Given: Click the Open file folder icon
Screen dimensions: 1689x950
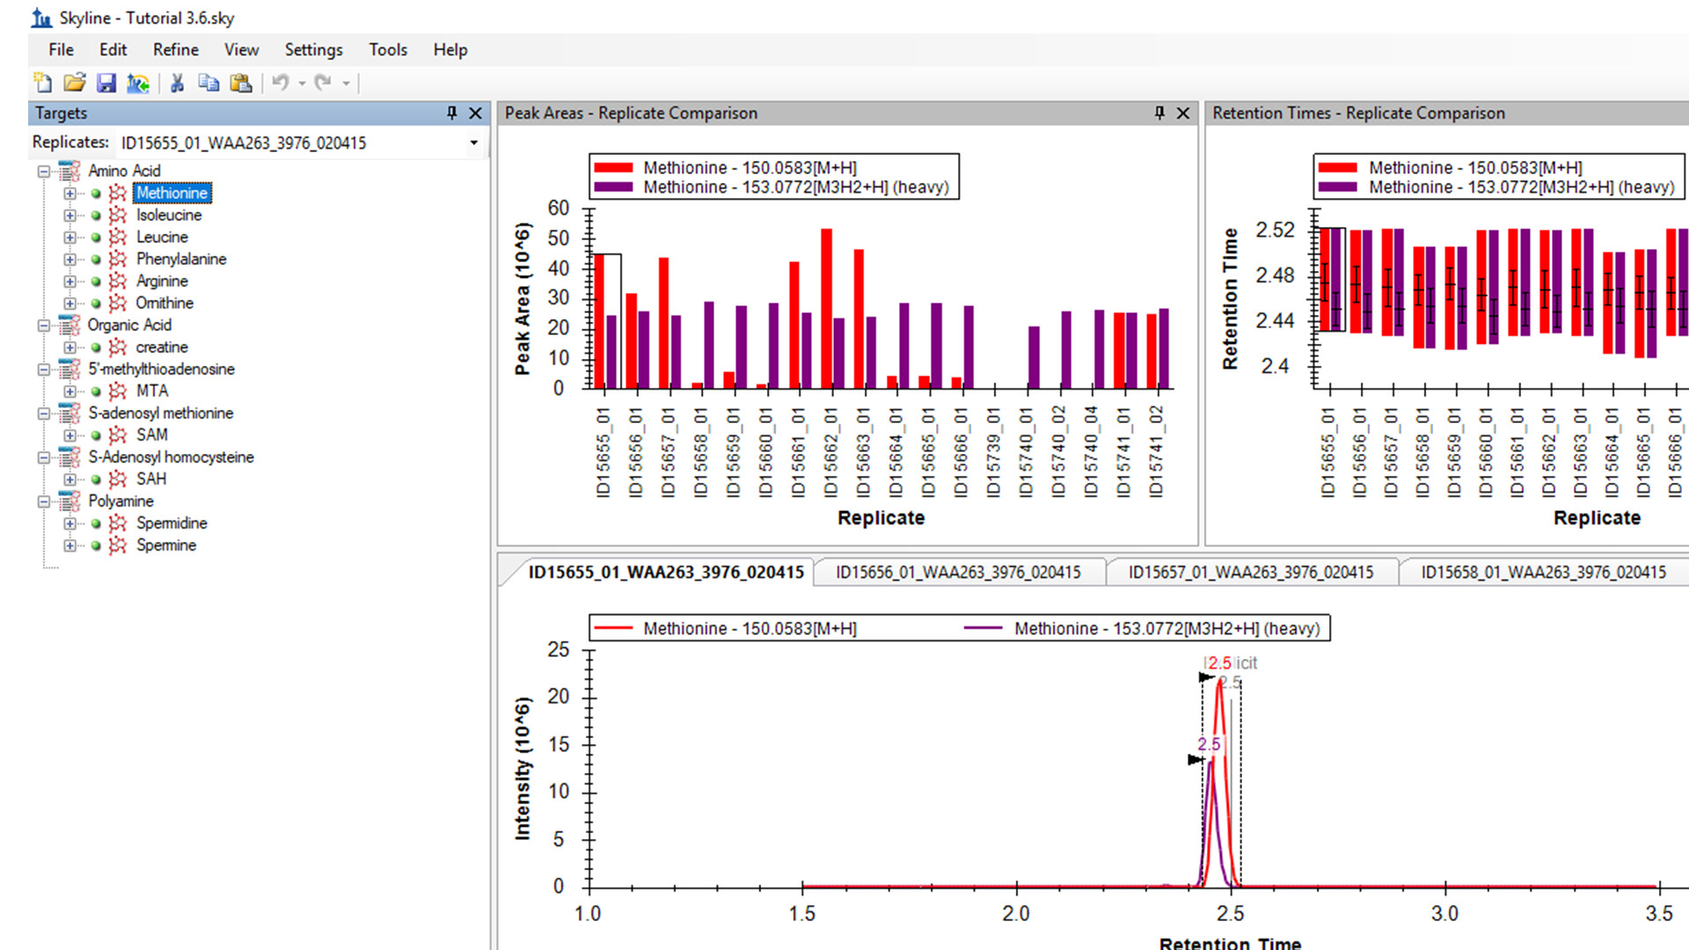Looking at the screenshot, I should [x=75, y=83].
